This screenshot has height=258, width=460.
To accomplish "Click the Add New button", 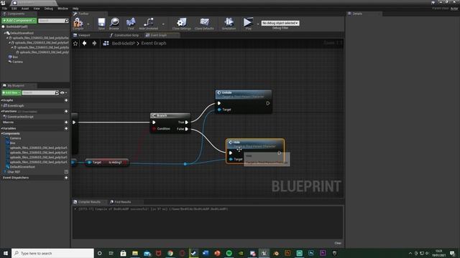I will click(x=11, y=92).
